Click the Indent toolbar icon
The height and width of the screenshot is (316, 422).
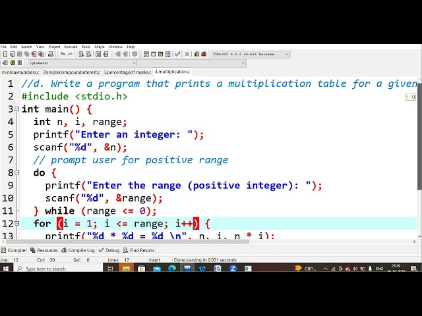point(118,54)
